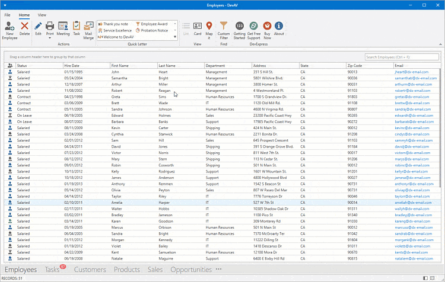Open the File menu
445x282 pixels.
click(8, 14)
